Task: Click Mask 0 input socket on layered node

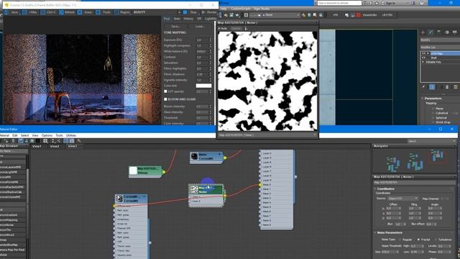Action: [x=260, y=185]
